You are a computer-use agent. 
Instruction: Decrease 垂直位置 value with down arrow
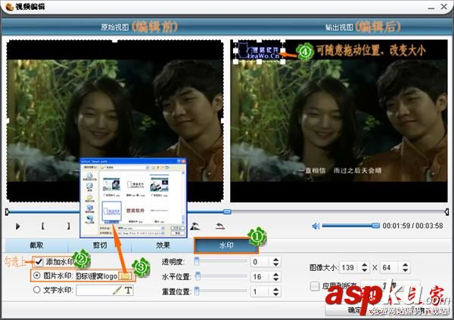(x=276, y=294)
